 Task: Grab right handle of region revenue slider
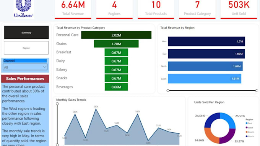point(257,90)
